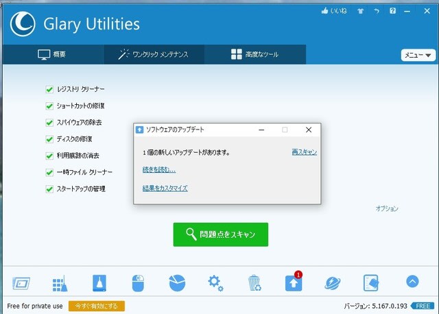
Task: Uncheck the ディスクの修復 checkbox
Action: tap(49, 139)
